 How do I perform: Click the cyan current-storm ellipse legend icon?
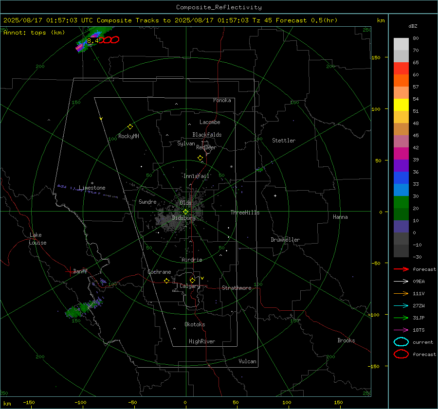(401, 342)
